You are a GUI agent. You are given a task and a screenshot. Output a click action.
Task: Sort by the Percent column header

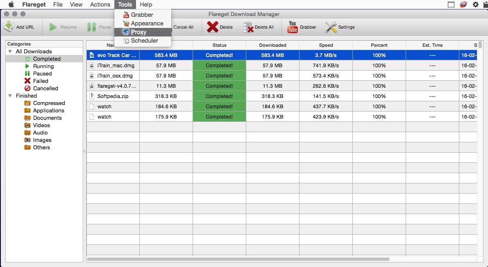point(379,45)
